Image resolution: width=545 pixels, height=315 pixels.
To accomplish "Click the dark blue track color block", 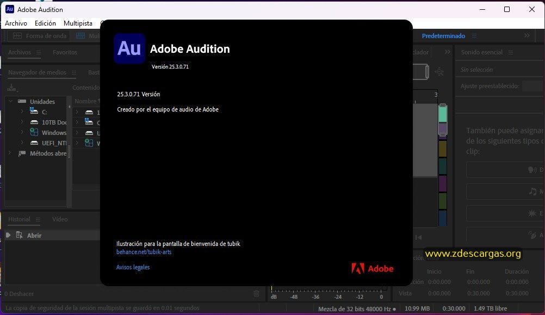I will [442, 218].
